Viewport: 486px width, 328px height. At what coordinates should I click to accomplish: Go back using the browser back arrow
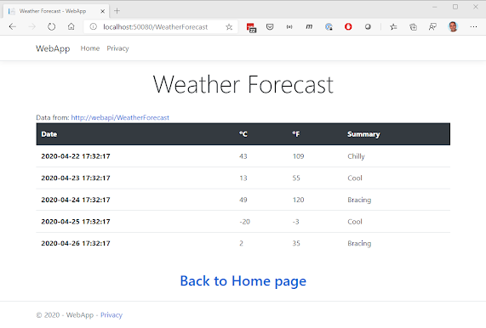pos(13,27)
